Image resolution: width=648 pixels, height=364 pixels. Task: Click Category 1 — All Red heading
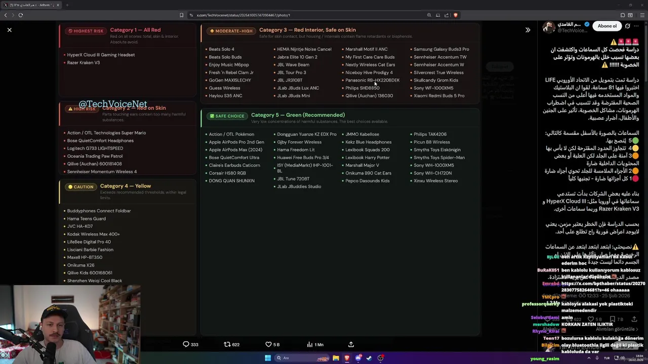[135, 30]
